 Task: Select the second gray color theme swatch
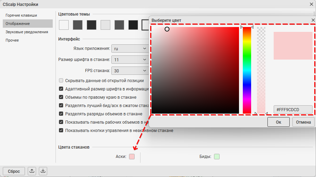click(x=78, y=25)
